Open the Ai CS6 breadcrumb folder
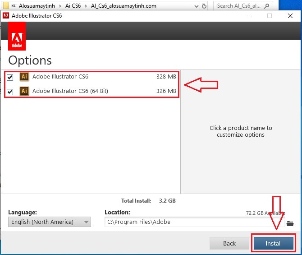 (73, 6)
